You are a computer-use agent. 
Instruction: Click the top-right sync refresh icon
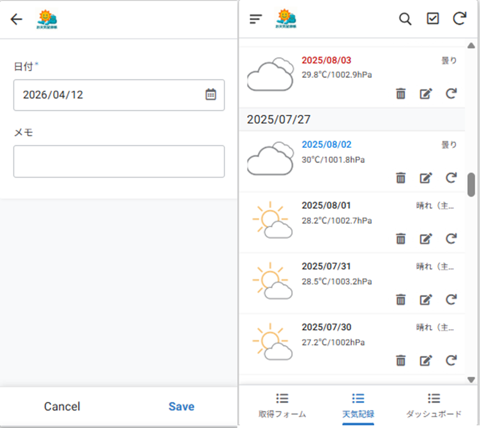click(459, 19)
